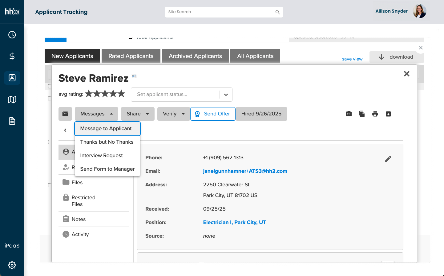
Task: Open the map icon in sidebar
Action: click(x=12, y=99)
